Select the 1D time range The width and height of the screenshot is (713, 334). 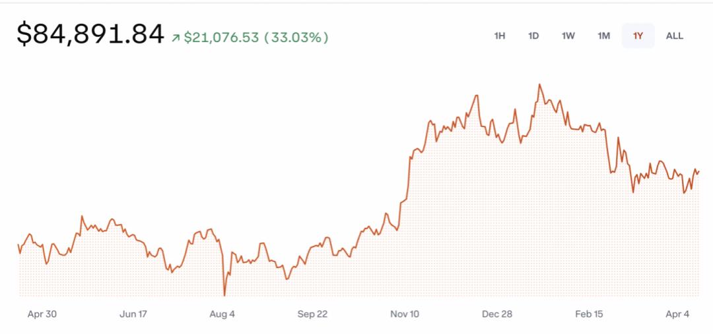point(533,36)
